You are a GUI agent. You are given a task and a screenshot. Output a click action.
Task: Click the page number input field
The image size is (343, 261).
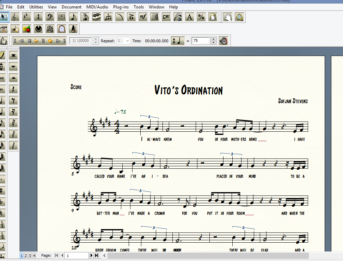77,255
